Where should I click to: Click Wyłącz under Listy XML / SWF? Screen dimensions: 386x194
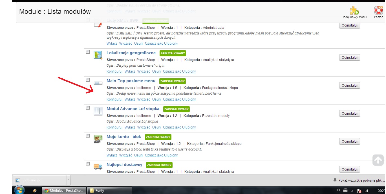coord(112,43)
